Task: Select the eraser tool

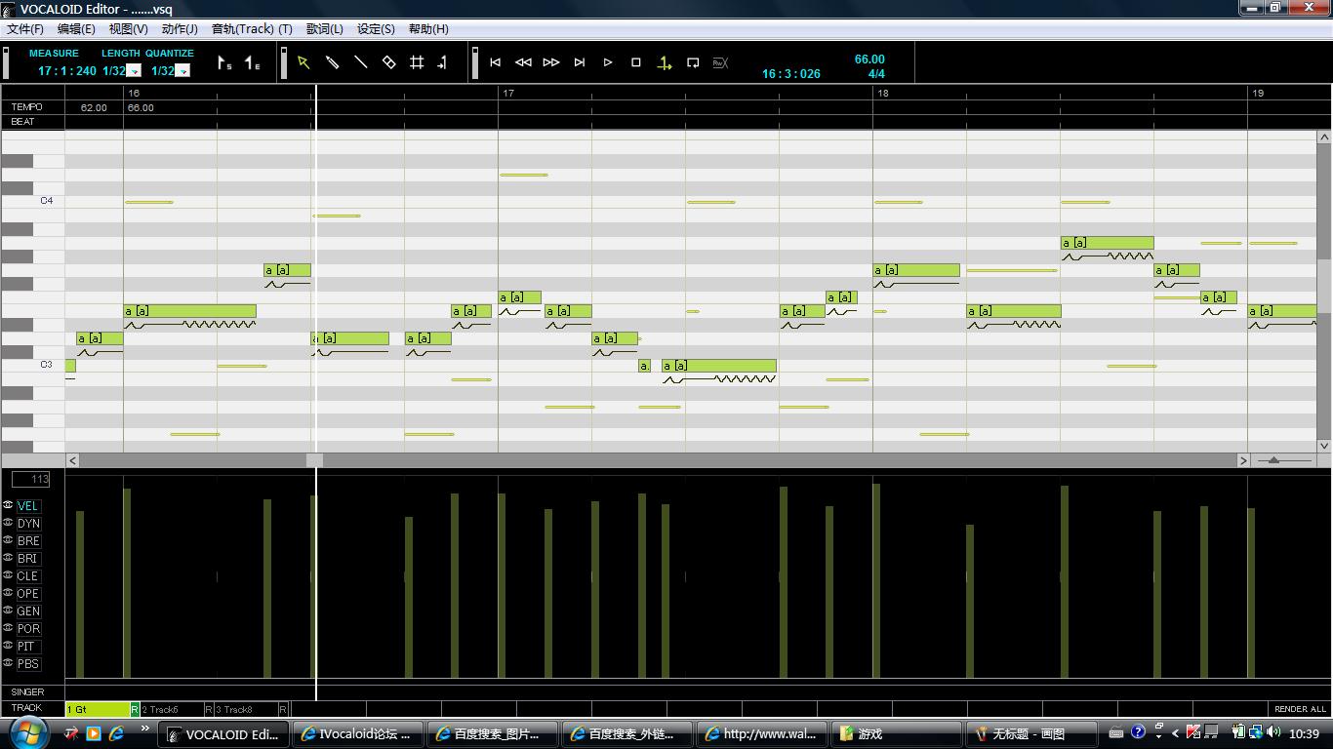Action: (388, 62)
